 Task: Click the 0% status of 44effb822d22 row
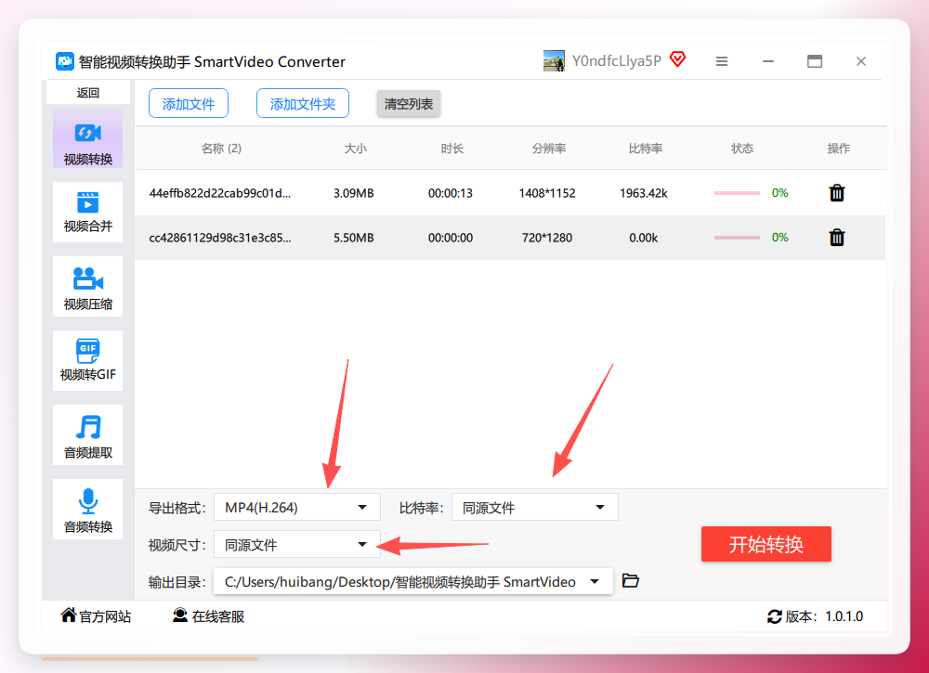click(x=779, y=193)
